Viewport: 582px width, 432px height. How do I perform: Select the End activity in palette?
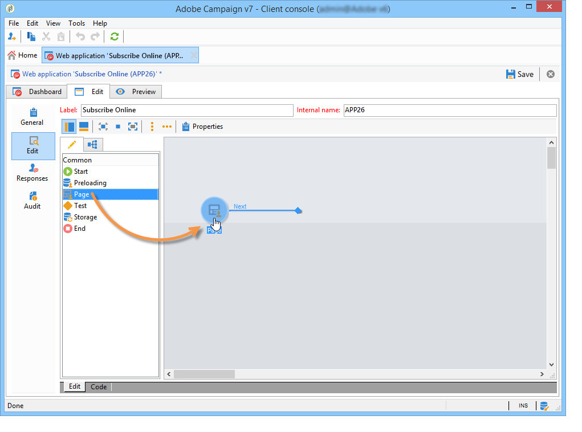(x=110, y=229)
